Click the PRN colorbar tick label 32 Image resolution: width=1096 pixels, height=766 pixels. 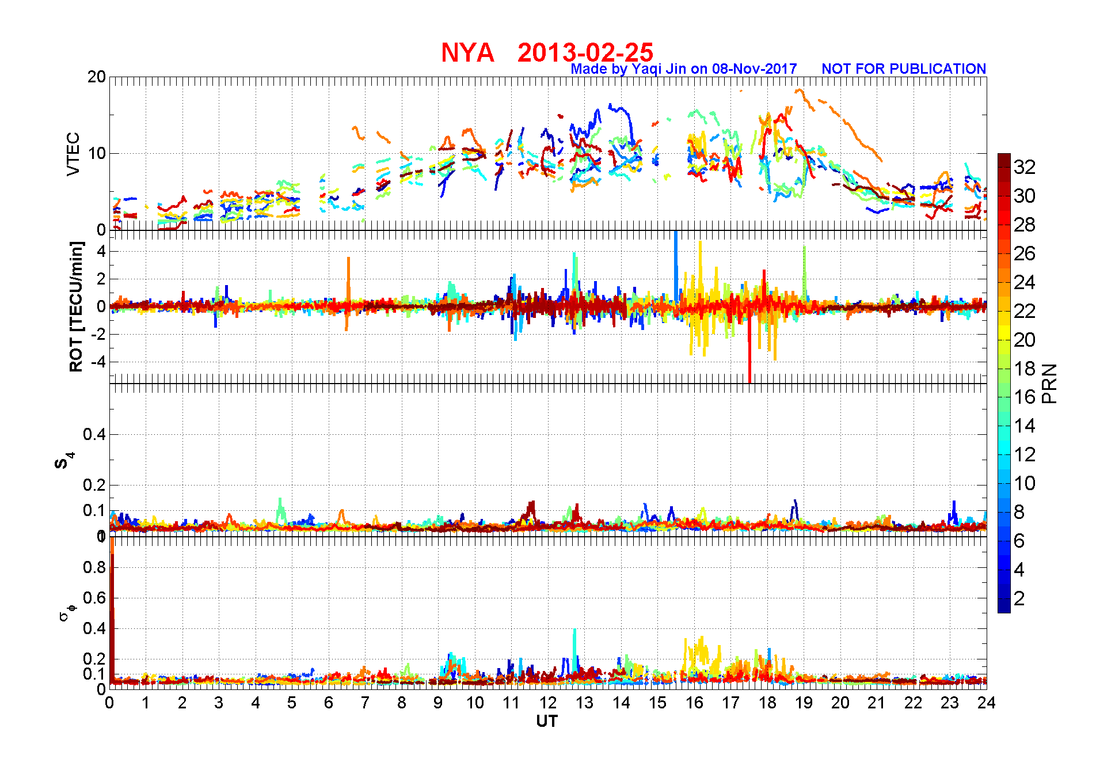click(1025, 167)
